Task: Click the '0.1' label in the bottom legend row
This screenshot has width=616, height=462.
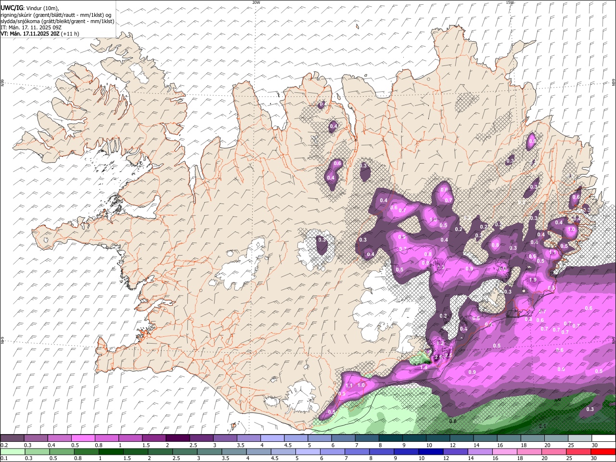Action: click(x=4, y=459)
